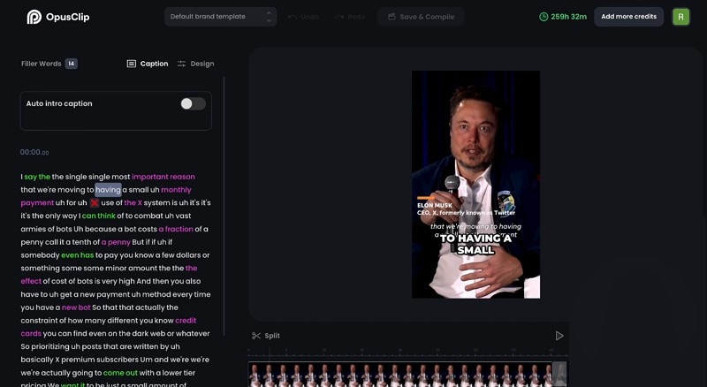
Task: Click the pink phrase "a fraction"
Action: coord(176,229)
